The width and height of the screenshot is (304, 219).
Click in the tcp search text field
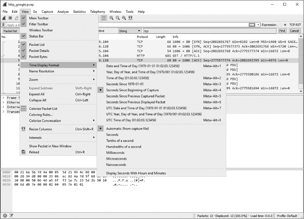[209, 31]
